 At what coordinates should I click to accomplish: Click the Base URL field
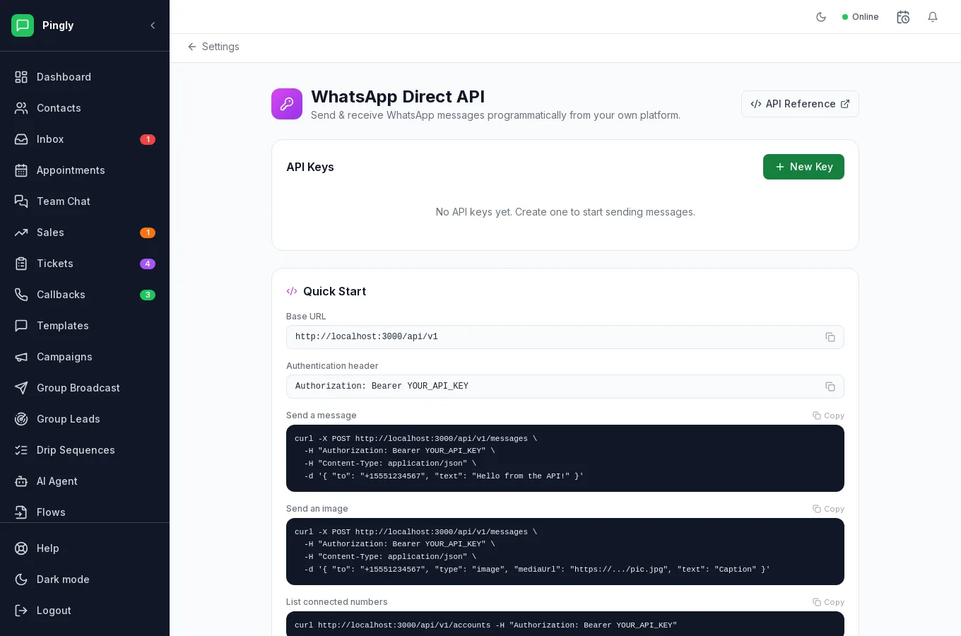(565, 337)
